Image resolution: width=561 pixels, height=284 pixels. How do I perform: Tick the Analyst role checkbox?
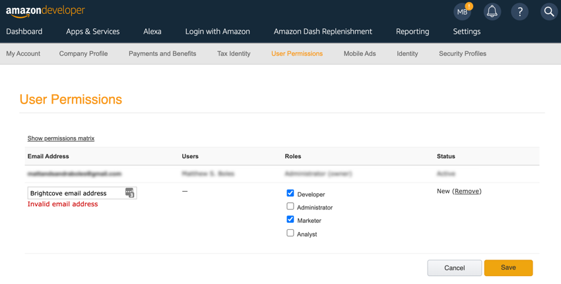tap(290, 233)
